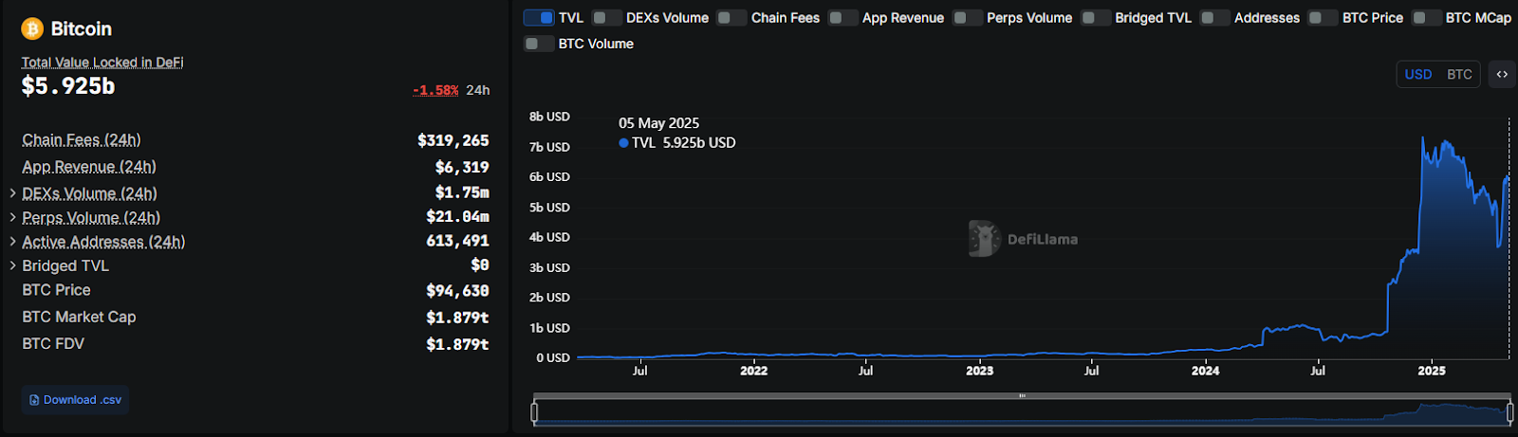Viewport: 1518px width, 437px height.
Task: Enable the BTC Price chart toggle
Action: tap(1324, 18)
